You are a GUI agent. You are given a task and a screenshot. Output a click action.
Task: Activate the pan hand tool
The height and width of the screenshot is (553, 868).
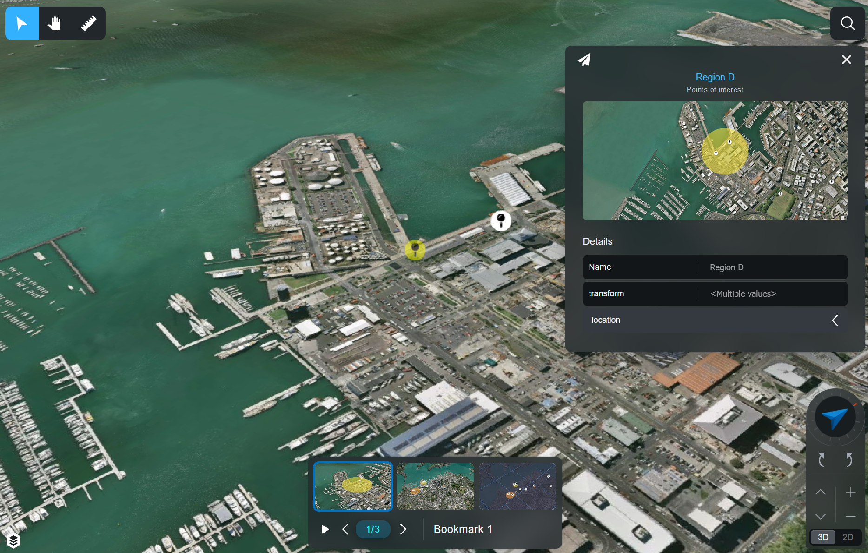(55, 23)
